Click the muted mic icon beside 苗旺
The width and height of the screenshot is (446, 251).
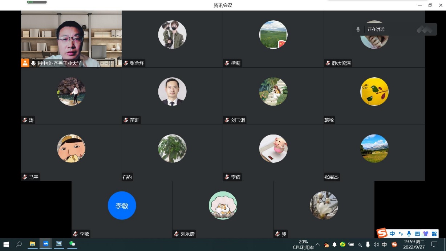[126, 120]
